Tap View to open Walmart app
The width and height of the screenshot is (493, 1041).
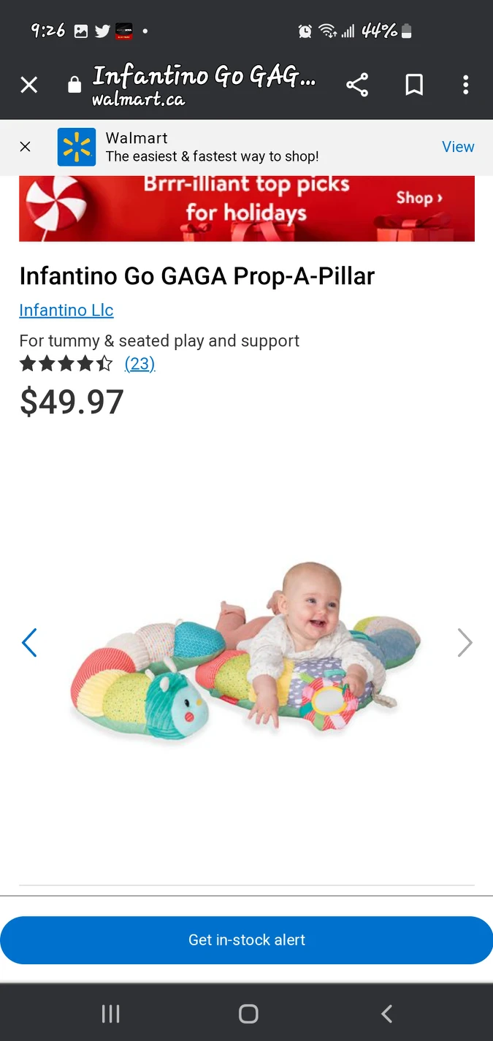(458, 147)
